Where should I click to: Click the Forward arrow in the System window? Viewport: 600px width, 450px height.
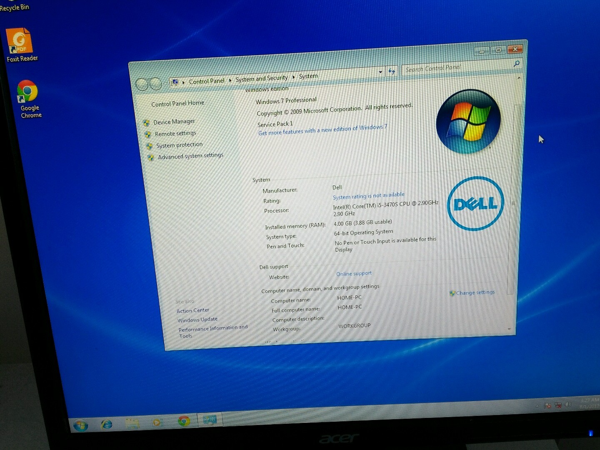coord(155,84)
